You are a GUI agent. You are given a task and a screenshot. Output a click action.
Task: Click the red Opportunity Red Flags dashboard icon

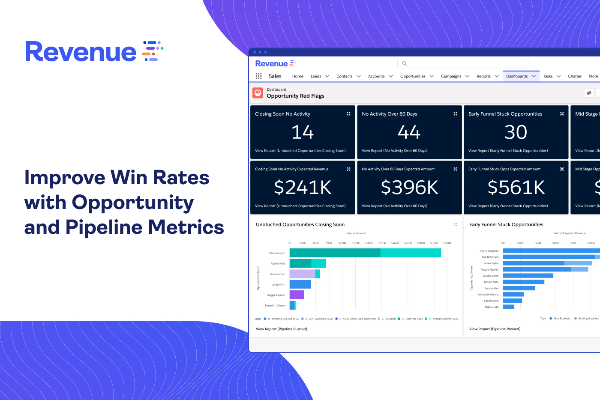point(258,93)
